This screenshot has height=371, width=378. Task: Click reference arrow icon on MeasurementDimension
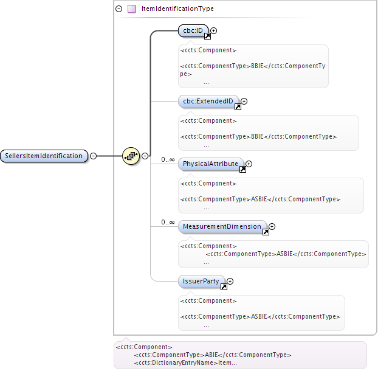pos(266,232)
